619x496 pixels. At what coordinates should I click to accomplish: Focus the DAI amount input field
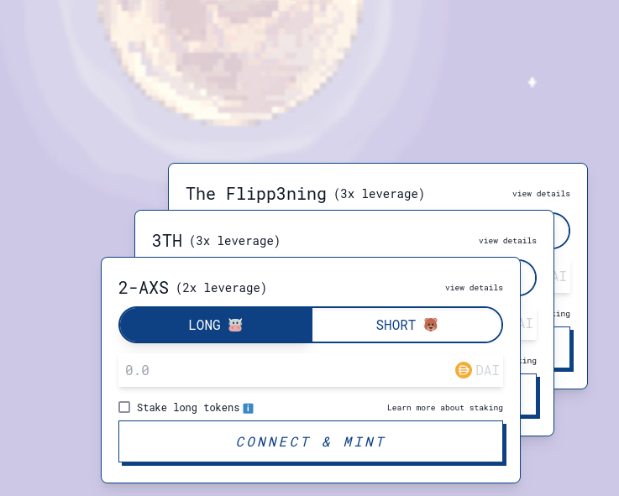(x=286, y=370)
